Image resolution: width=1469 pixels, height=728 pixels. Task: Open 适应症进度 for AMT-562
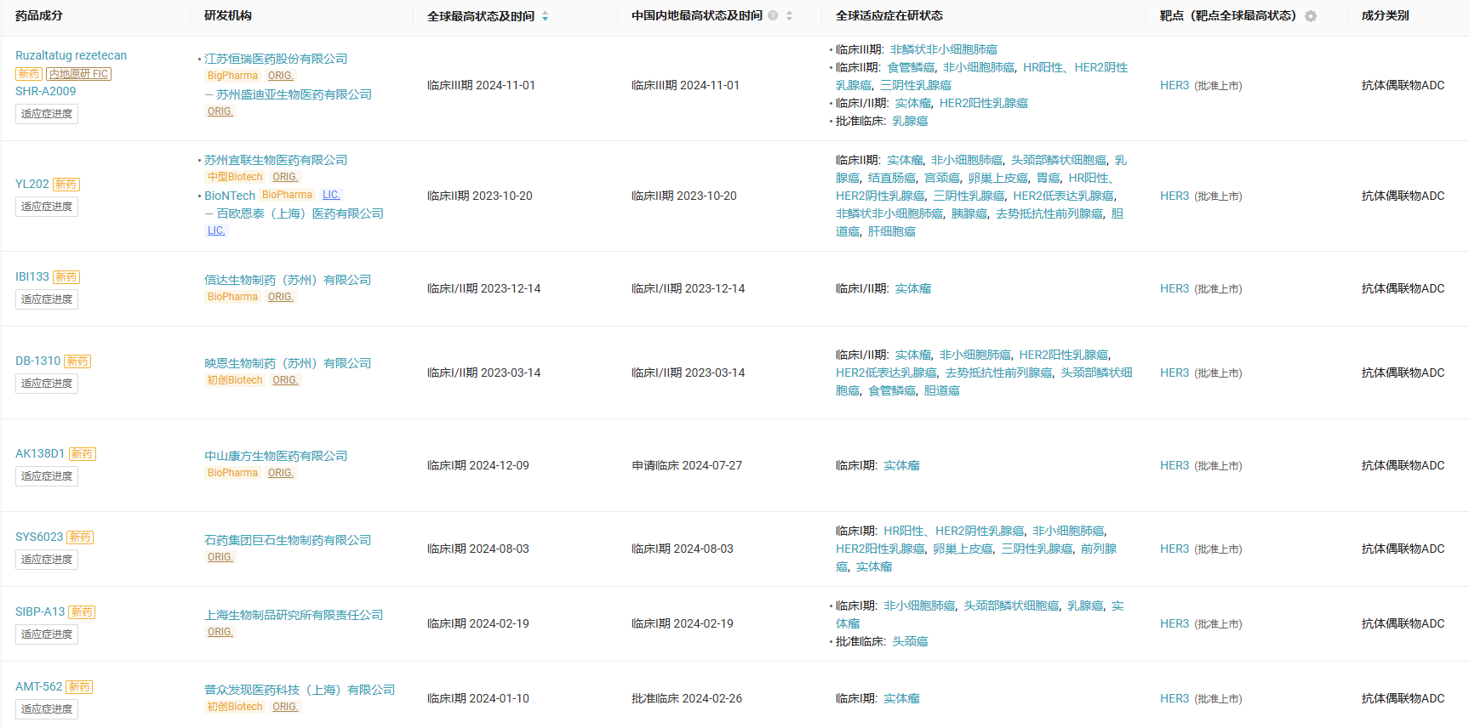click(x=47, y=709)
